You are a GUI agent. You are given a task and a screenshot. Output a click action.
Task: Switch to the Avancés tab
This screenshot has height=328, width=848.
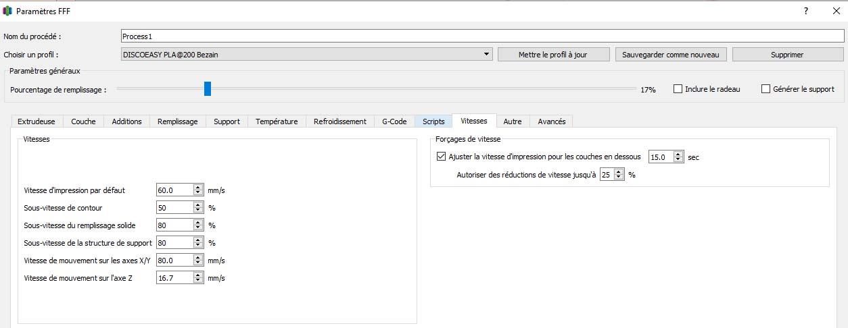551,121
